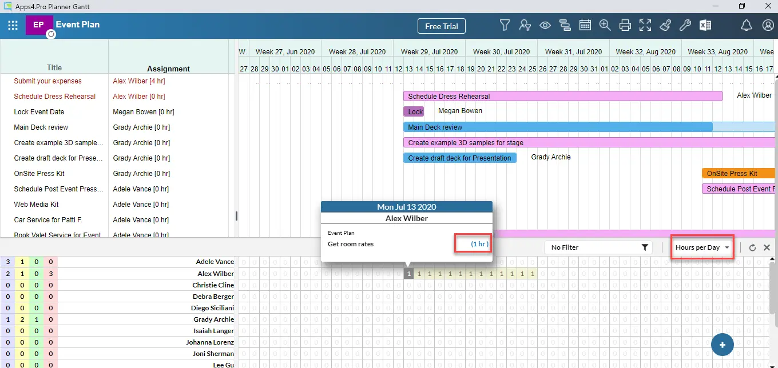This screenshot has height=368, width=778.
Task: Toggle full screen expand icon
Action: pyautogui.click(x=645, y=25)
